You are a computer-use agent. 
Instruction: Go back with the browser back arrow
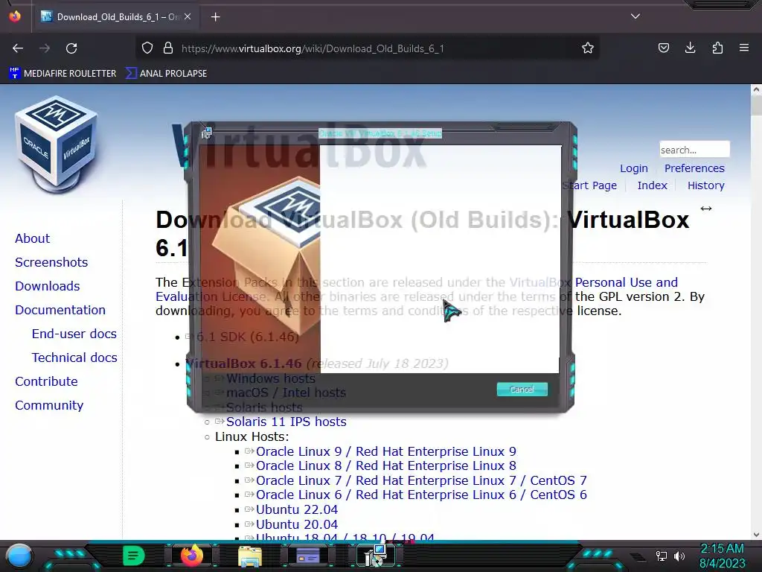tap(18, 48)
